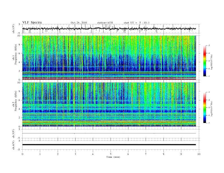This screenshot has height=173, width=224.
Task: Click the time axis tick label "7"
Action: click(146, 154)
